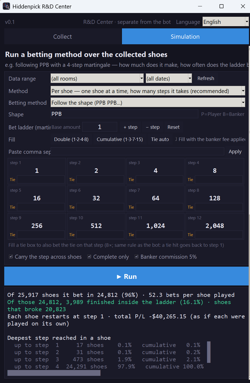Open the Language dropdown
Image resolution: width=250 pixels, height=383 pixels.
click(x=226, y=22)
